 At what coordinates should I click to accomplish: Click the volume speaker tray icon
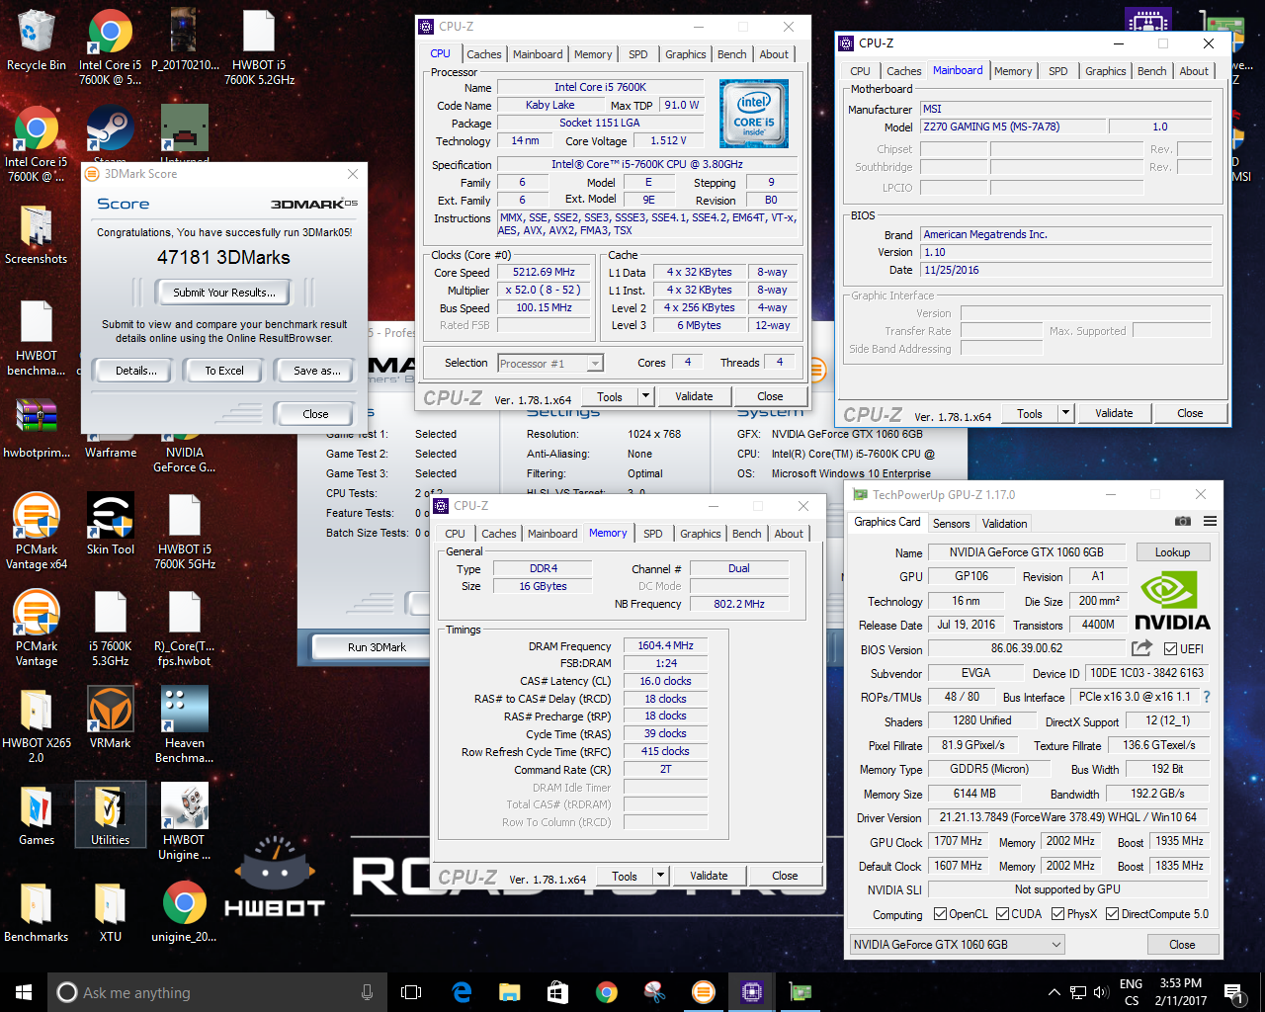pyautogui.click(x=1101, y=992)
